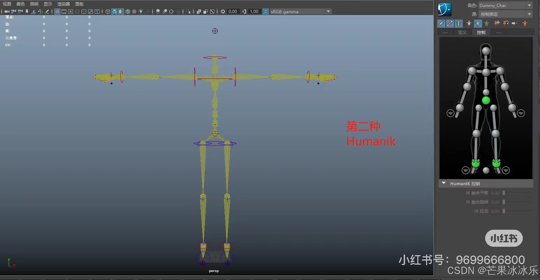Viewport: 540px width, 280px height.
Task: Toggle multisample anti-aliasing icon
Action: [x=171, y=12]
